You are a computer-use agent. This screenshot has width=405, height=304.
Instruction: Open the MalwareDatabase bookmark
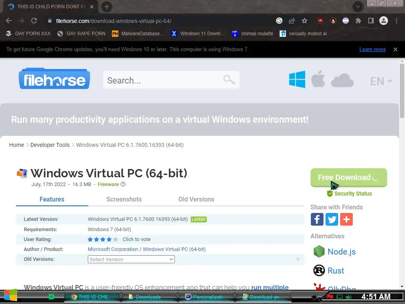[x=138, y=34]
